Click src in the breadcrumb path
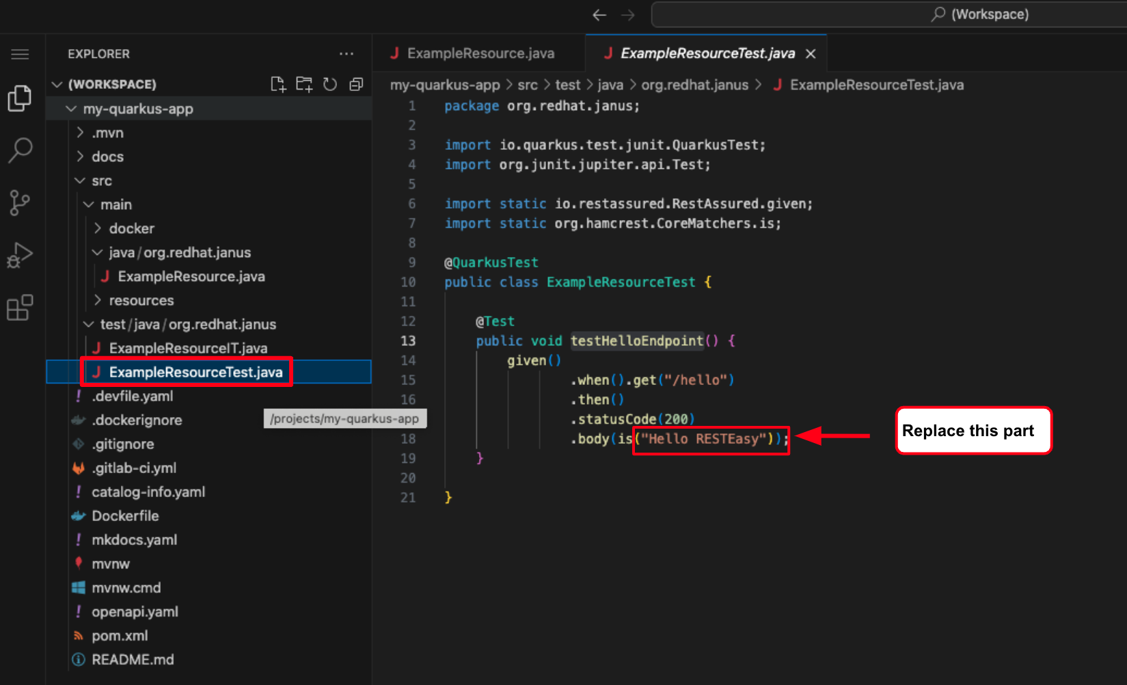Viewport: 1127px width, 685px height. pyautogui.click(x=528, y=85)
